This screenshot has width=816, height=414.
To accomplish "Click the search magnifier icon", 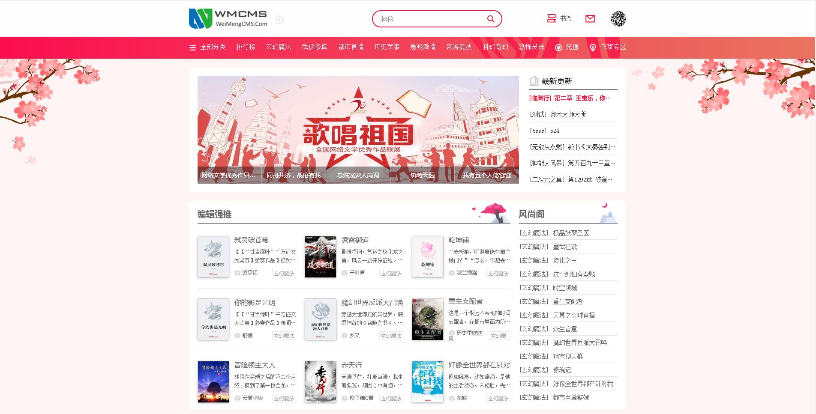I will (491, 19).
